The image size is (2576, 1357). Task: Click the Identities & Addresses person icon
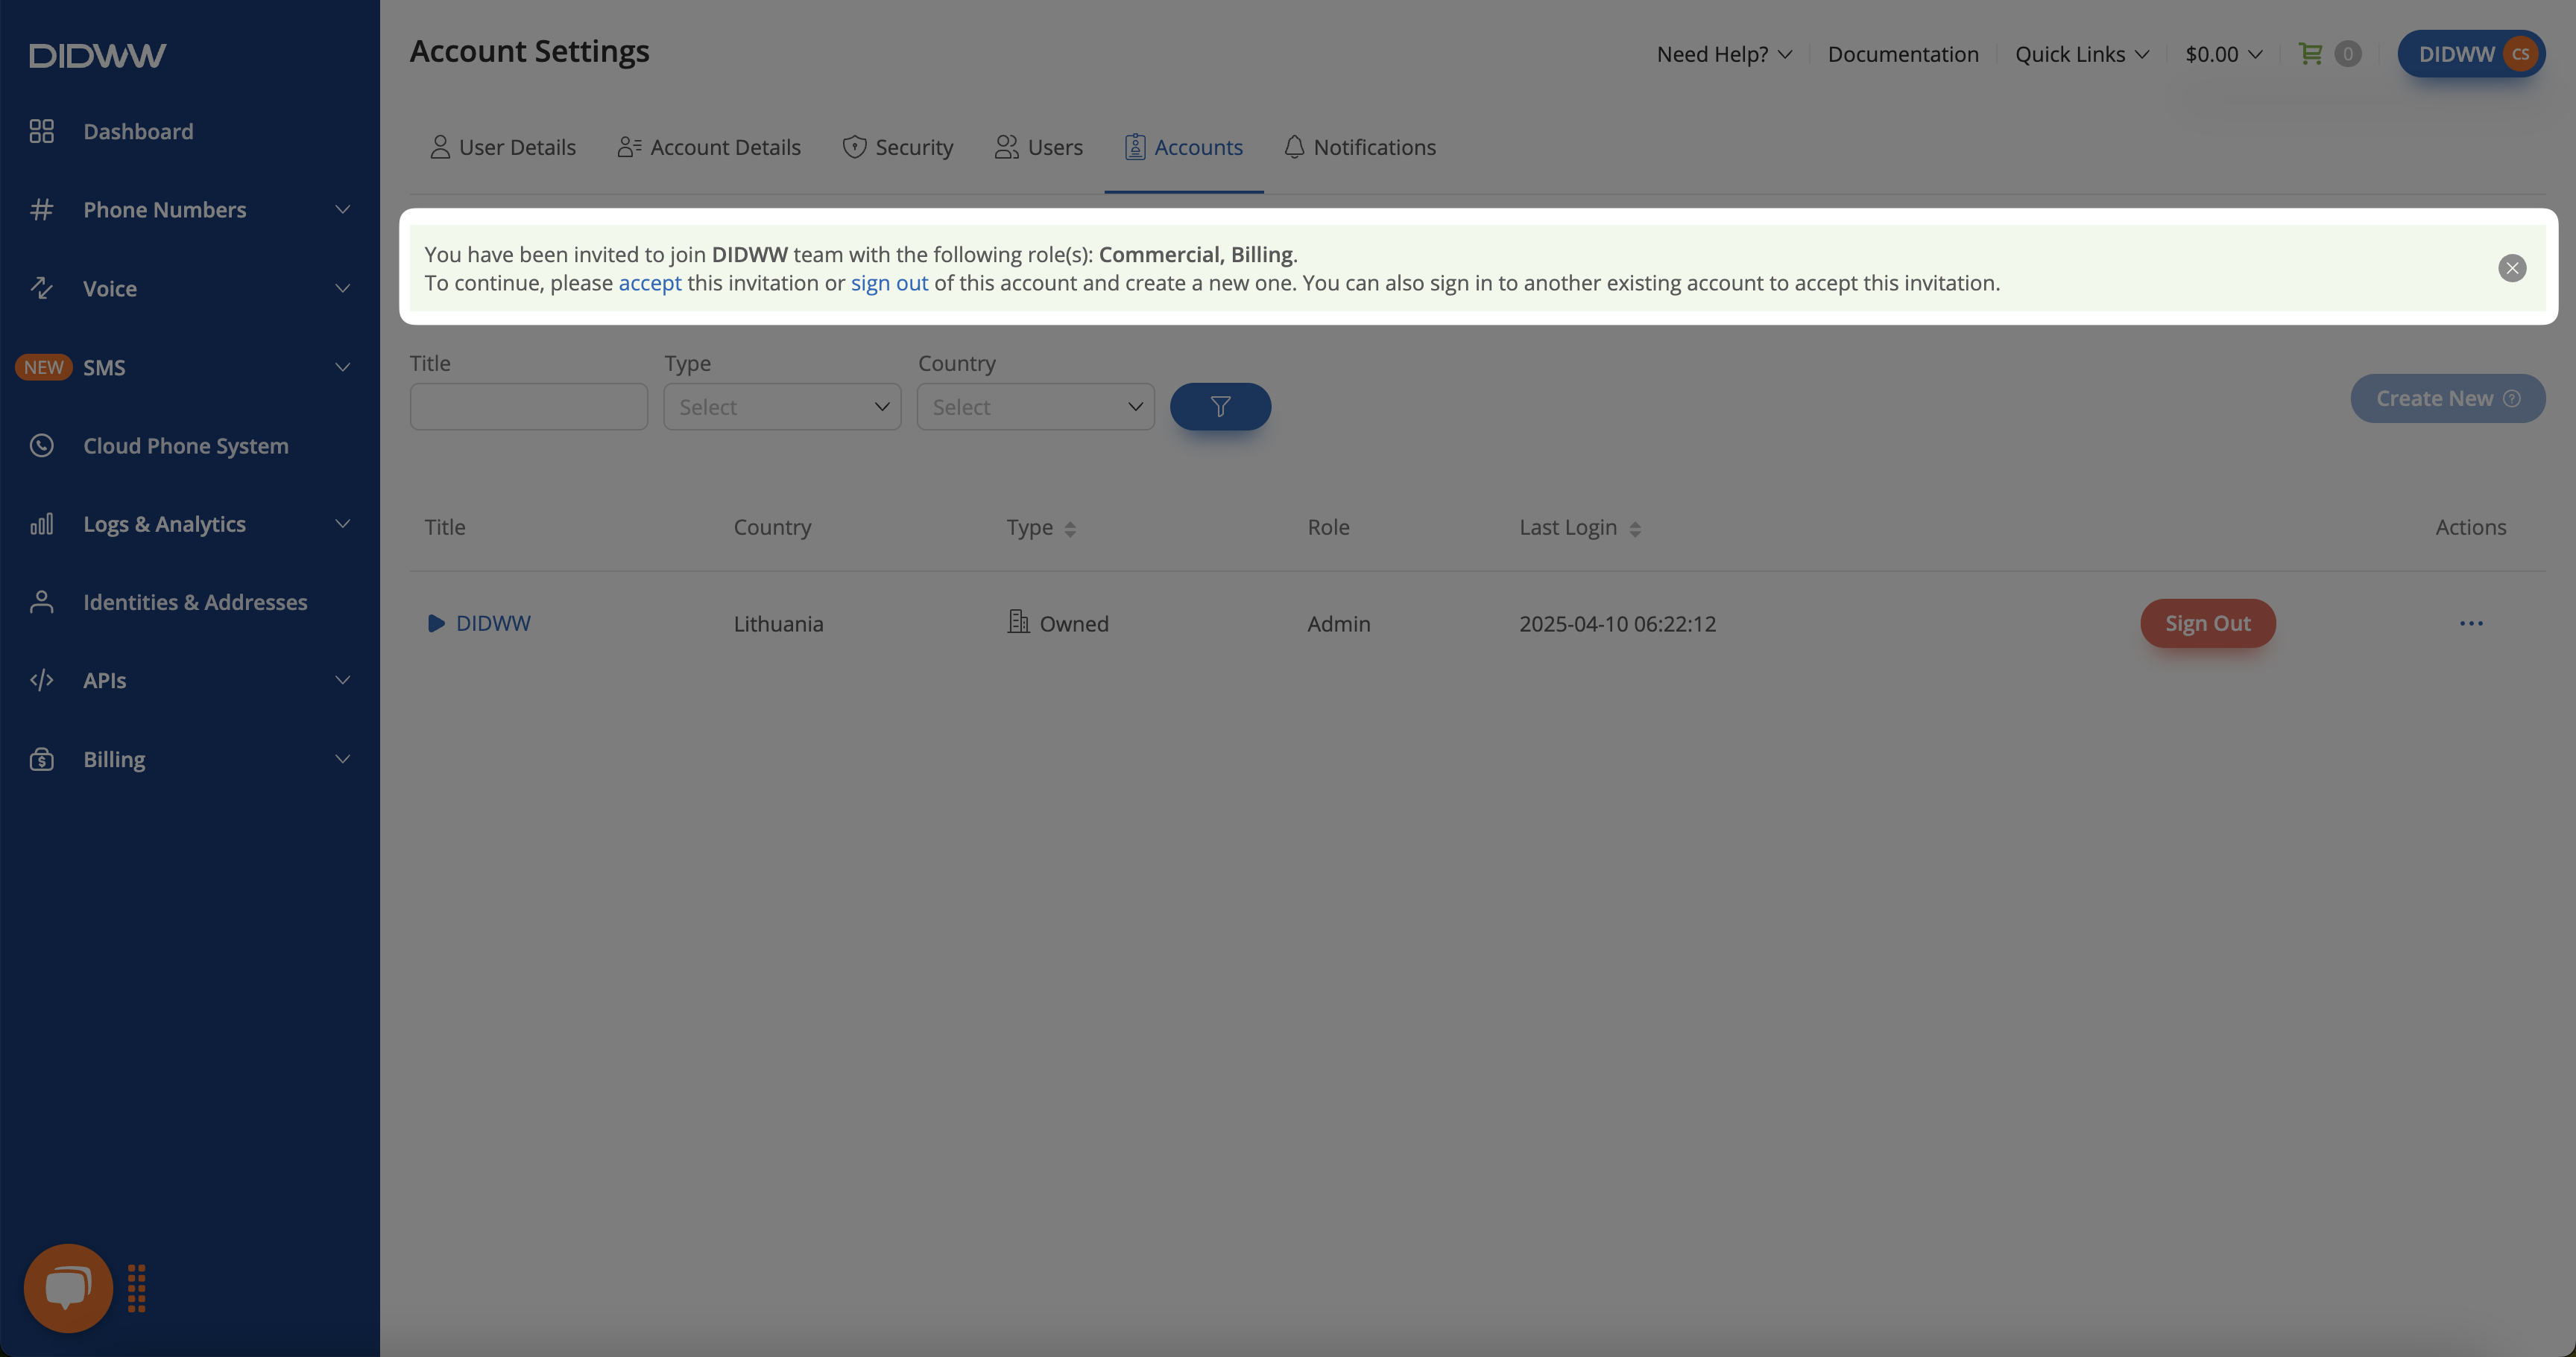click(41, 602)
